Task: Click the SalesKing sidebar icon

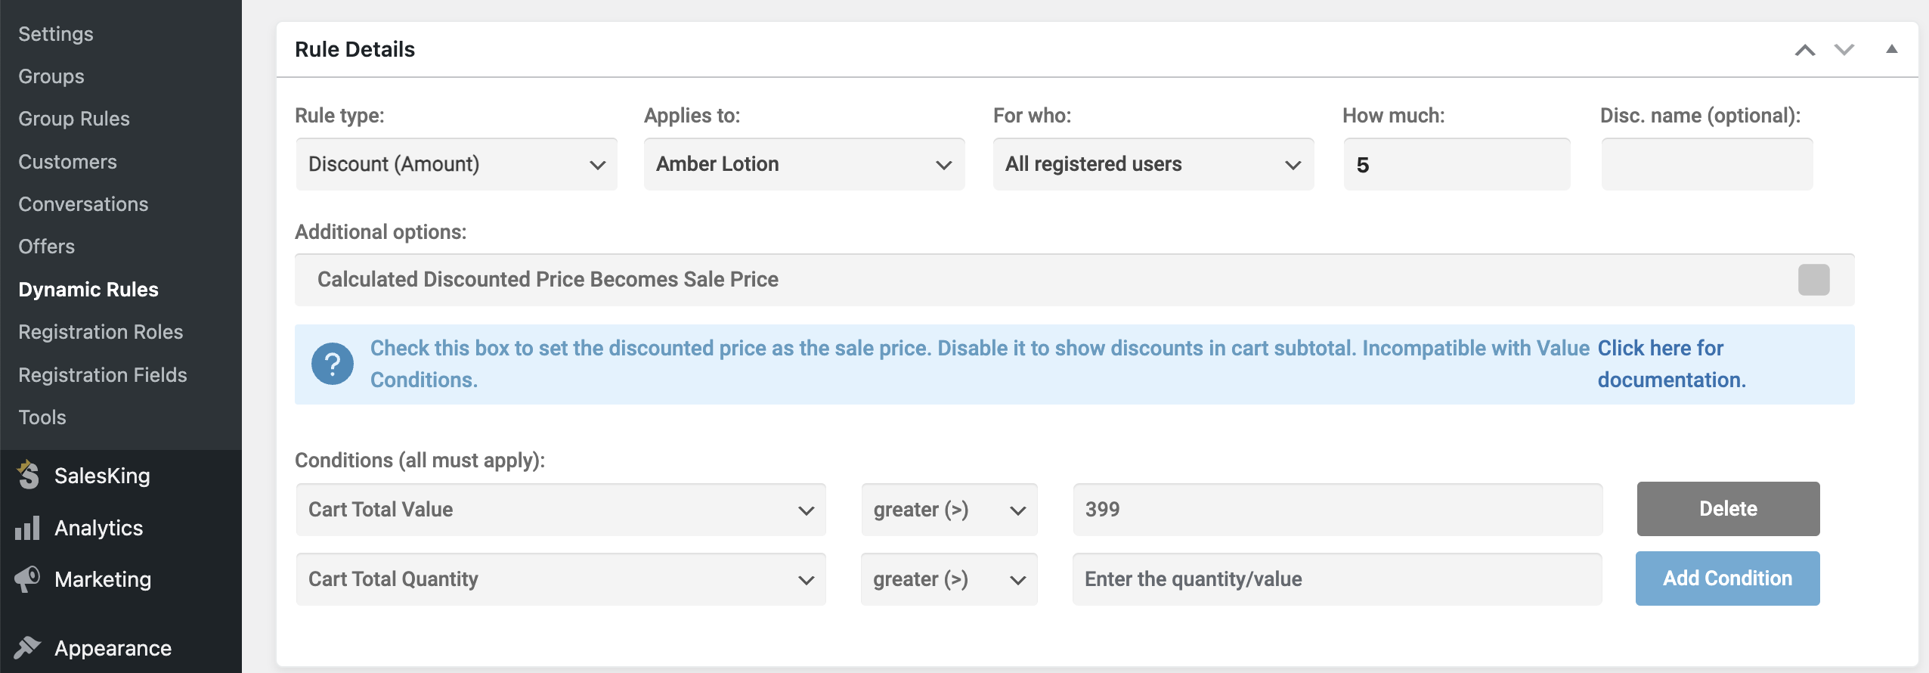Action: pos(28,475)
